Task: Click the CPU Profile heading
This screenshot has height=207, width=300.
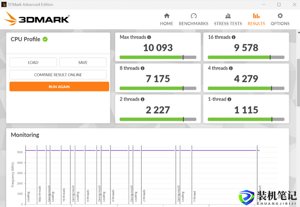Action: coord(25,39)
